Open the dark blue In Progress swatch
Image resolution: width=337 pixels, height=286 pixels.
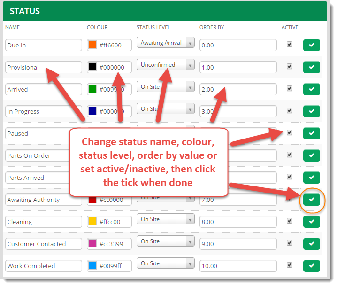pyautogui.click(x=92, y=111)
